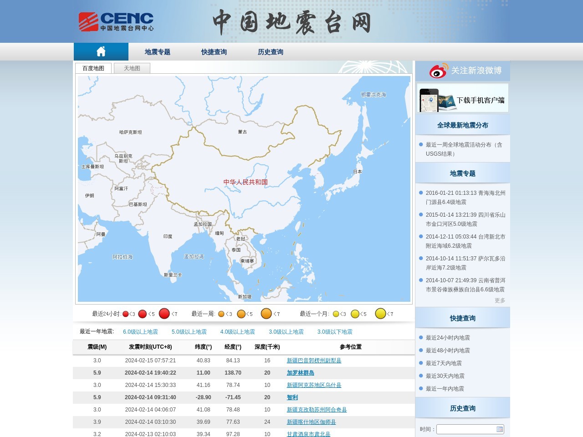Click the 最近一年内地震 query entry

coord(444,389)
